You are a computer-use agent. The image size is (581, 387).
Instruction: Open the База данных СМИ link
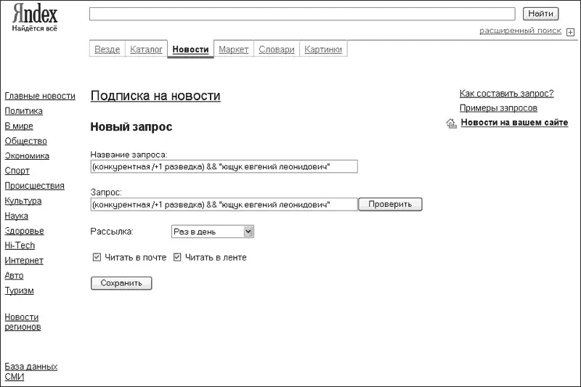pyautogui.click(x=31, y=372)
